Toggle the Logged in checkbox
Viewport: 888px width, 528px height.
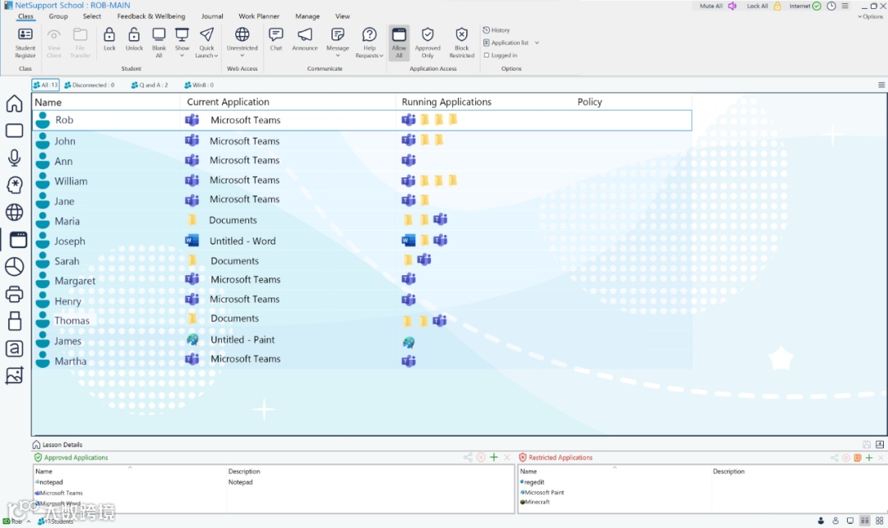(x=487, y=55)
